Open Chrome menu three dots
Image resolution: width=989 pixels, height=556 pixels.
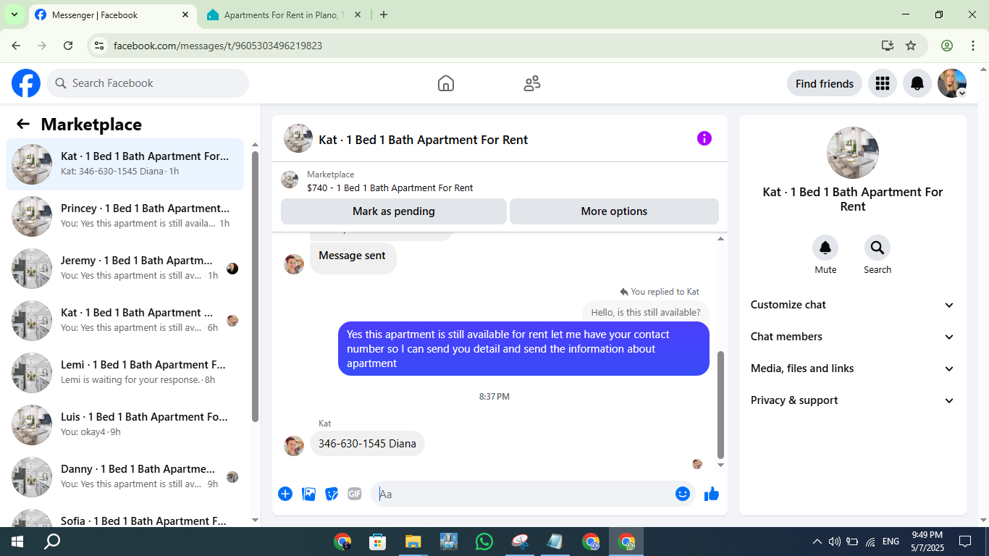(x=973, y=46)
